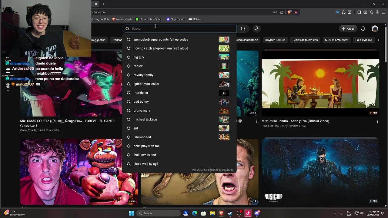The width and height of the screenshot is (388, 218).
Task: Click the Crear button
Action: pos(348,28)
